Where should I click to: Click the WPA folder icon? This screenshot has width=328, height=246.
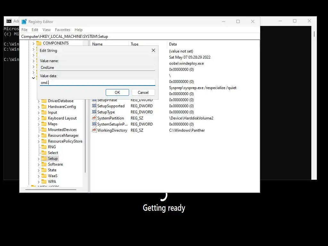click(44, 181)
